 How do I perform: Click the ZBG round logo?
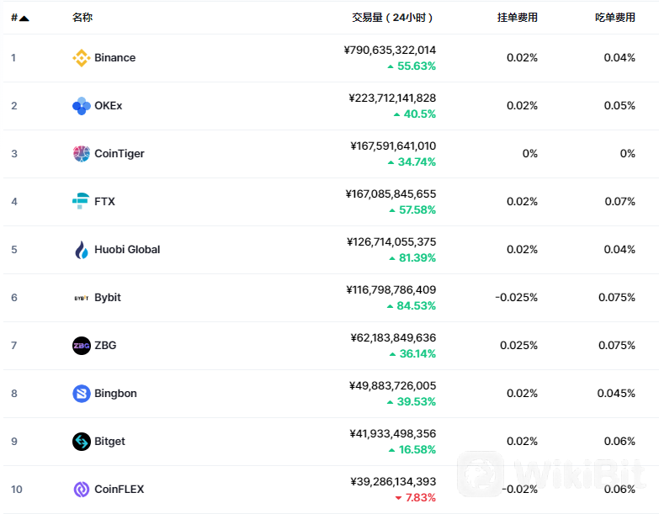click(x=81, y=346)
